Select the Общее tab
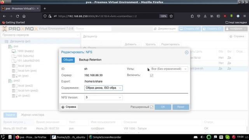The height and width of the screenshot is (140, 249). pos(68,59)
